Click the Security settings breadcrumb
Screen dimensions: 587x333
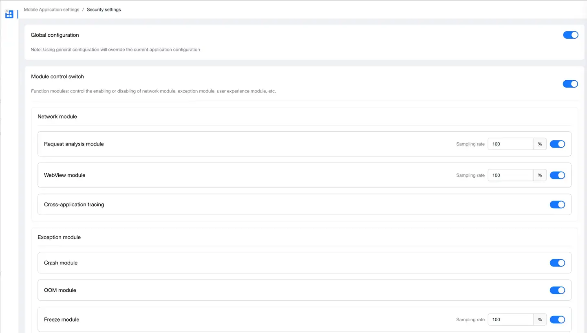tap(104, 9)
